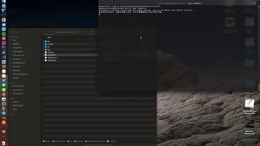
Task: Go back in Finder toolbar
Action: pos(47,31)
